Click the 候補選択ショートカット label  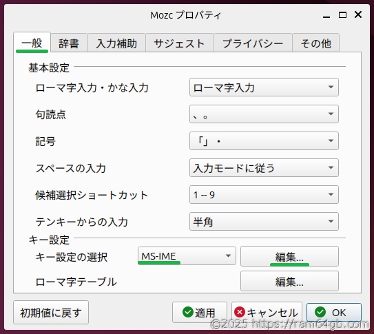[92, 196]
